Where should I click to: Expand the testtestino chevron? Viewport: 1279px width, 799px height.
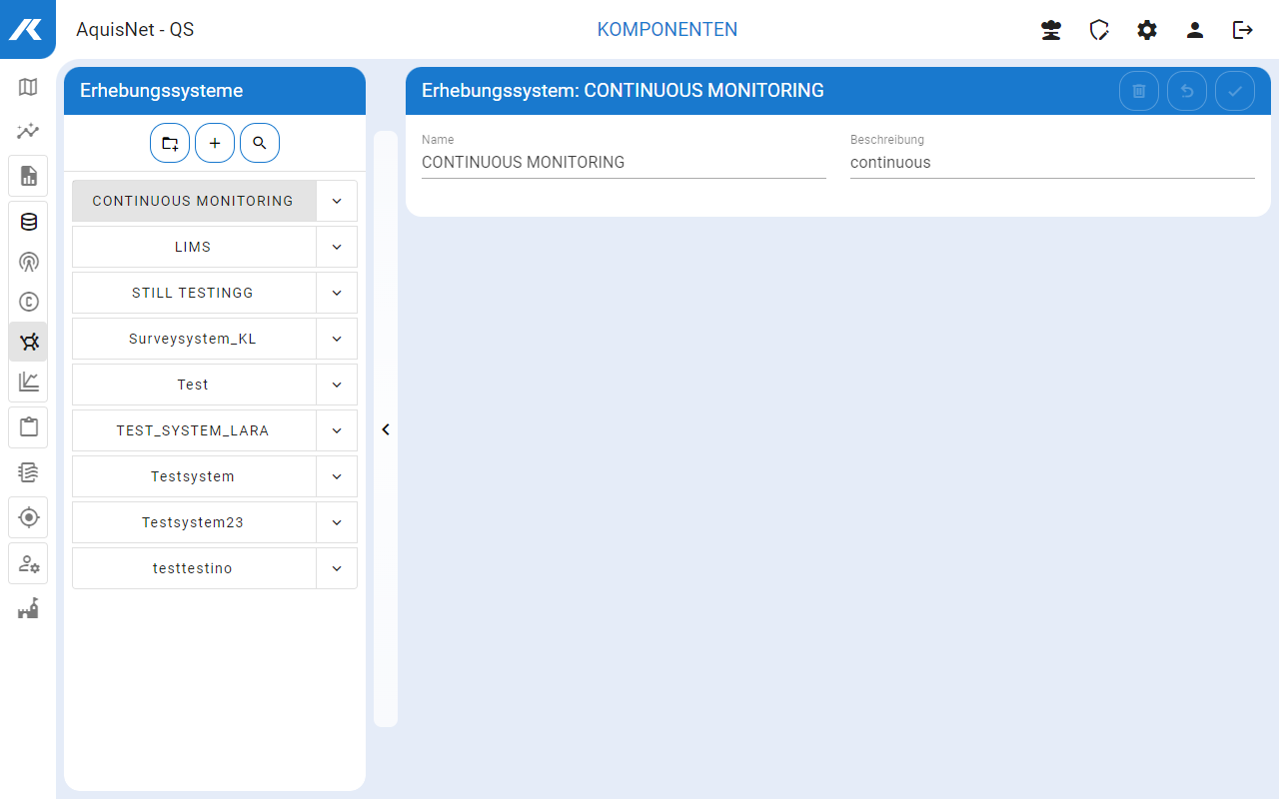click(337, 568)
